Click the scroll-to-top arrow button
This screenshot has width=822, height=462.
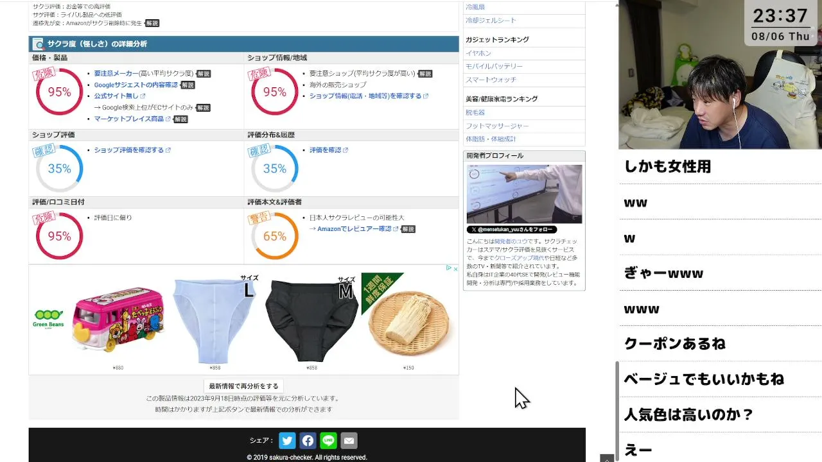pos(607,458)
